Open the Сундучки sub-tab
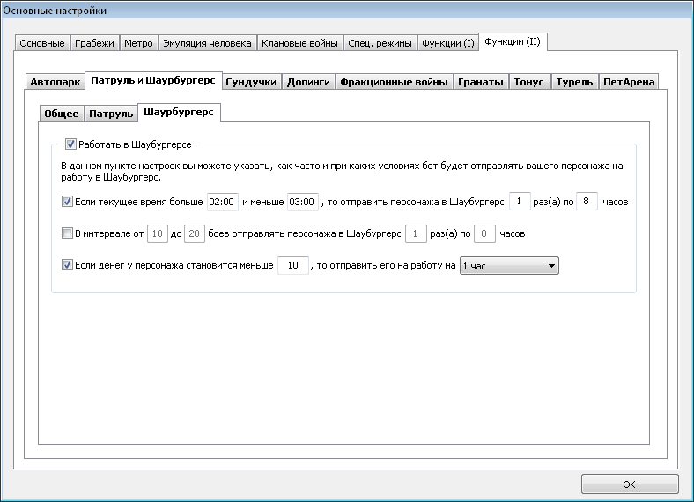Screen dimensions: 694x502 click(x=251, y=82)
